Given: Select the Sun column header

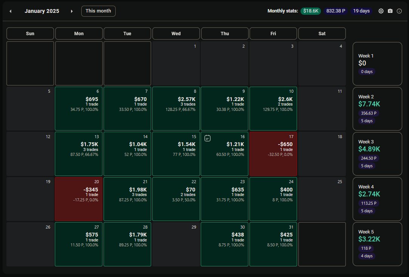Looking at the screenshot, I should (x=30, y=33).
